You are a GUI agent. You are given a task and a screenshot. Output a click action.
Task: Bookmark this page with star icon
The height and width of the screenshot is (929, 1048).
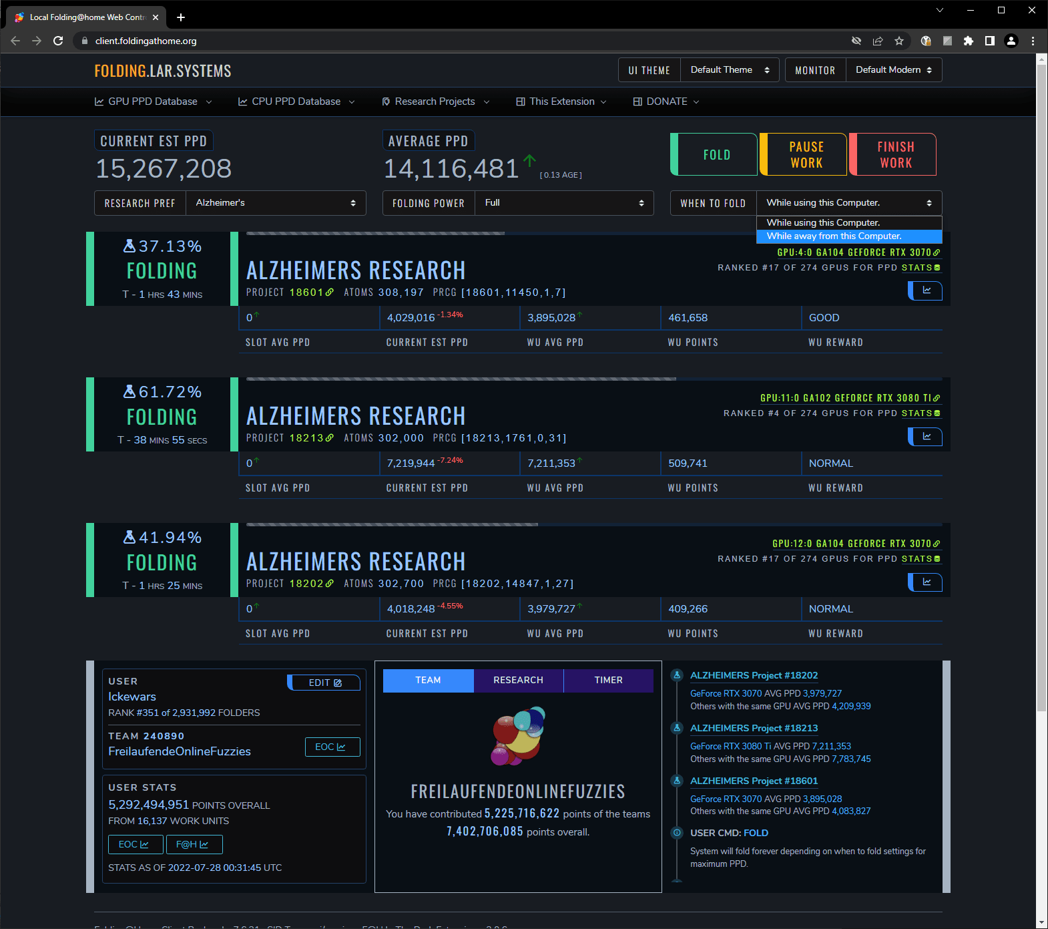899,41
